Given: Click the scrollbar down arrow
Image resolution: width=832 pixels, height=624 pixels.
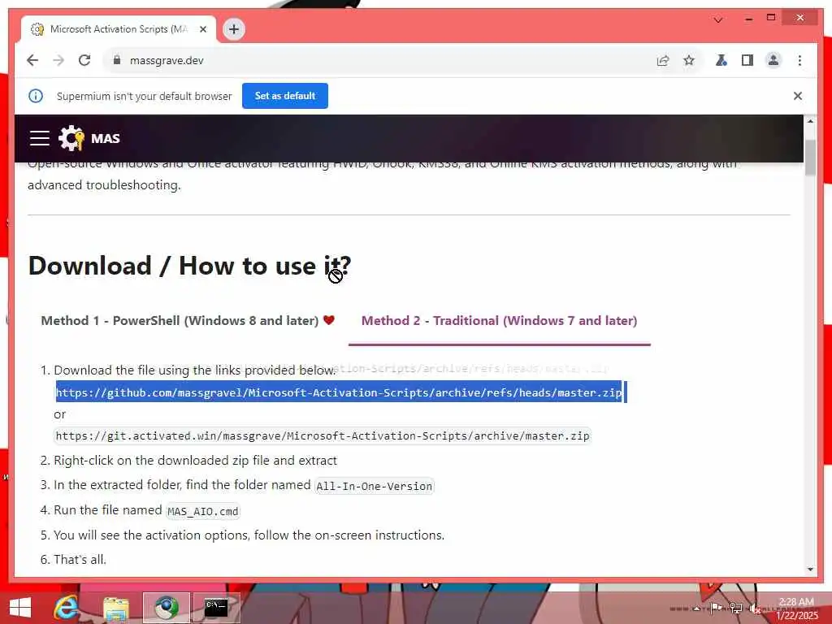Looking at the screenshot, I should pos(810,570).
